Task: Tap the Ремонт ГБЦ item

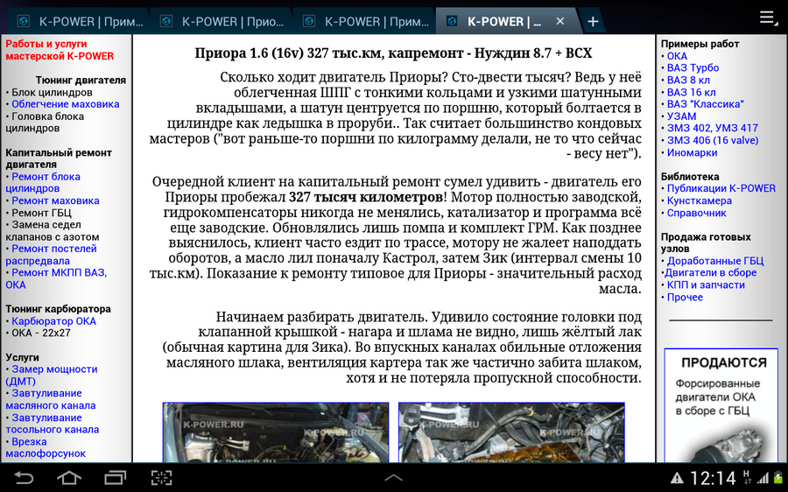Action: coord(41,213)
